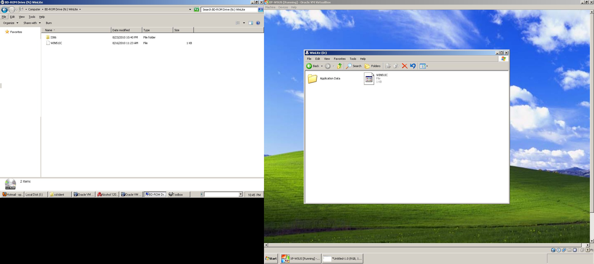594x264 pixels.
Task: Click green Back button in WinLite (D:)
Action: point(312,66)
